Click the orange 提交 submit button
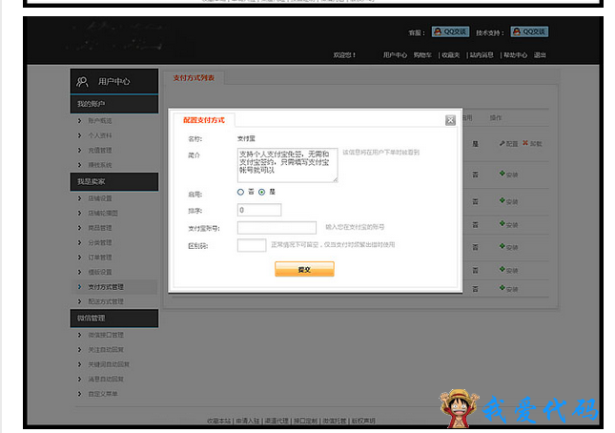The width and height of the screenshot is (615, 433). point(304,270)
